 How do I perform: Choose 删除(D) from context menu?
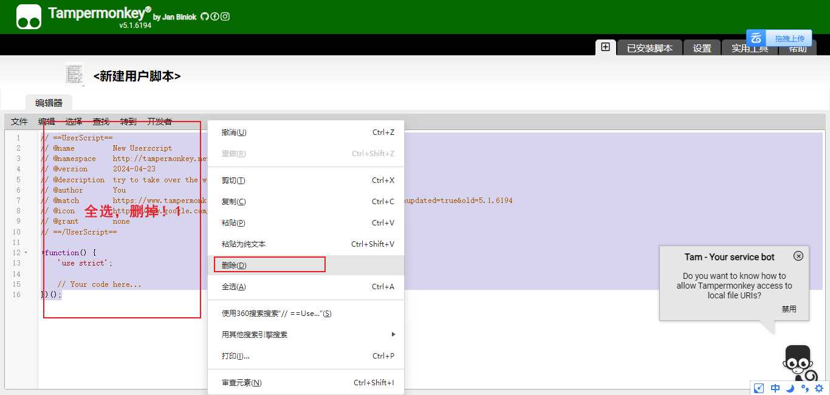pyautogui.click(x=306, y=265)
